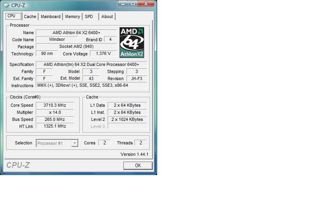The height and width of the screenshot is (206, 330).
Task: Click the empty Level 3 cache field
Action: tap(127, 126)
